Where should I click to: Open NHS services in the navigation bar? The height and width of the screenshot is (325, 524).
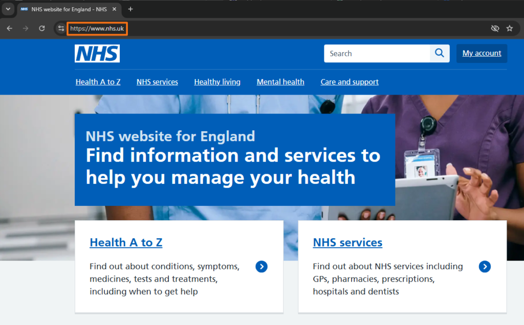click(x=158, y=82)
